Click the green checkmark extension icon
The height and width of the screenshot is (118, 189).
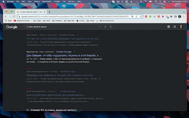tap(150, 17)
